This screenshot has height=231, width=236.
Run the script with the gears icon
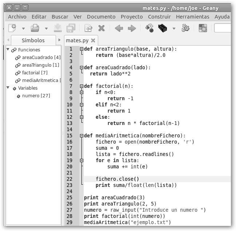(185, 28)
